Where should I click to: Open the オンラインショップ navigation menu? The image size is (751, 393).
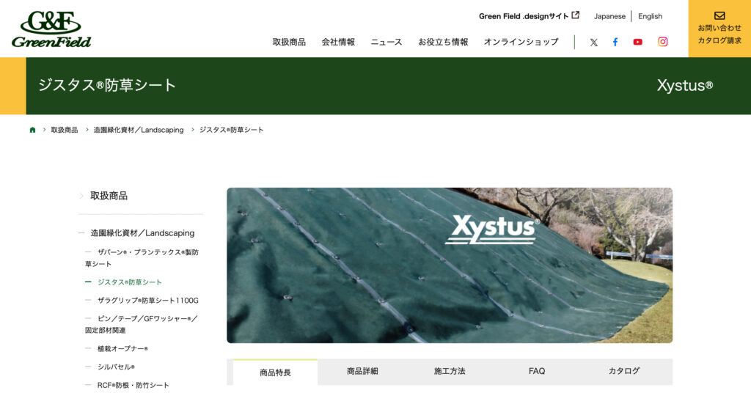point(521,42)
